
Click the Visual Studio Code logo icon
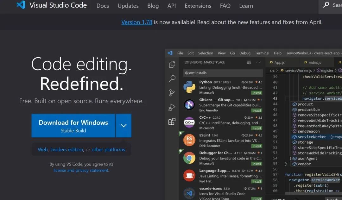21,5
